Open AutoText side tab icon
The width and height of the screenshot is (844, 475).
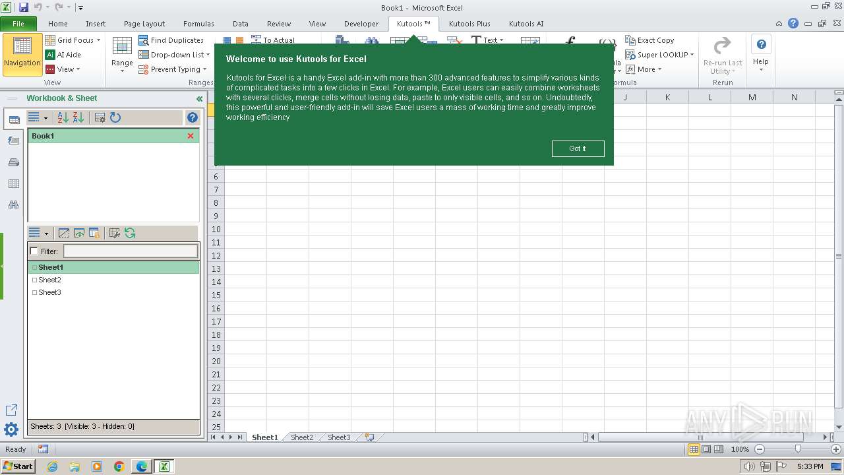point(13,141)
